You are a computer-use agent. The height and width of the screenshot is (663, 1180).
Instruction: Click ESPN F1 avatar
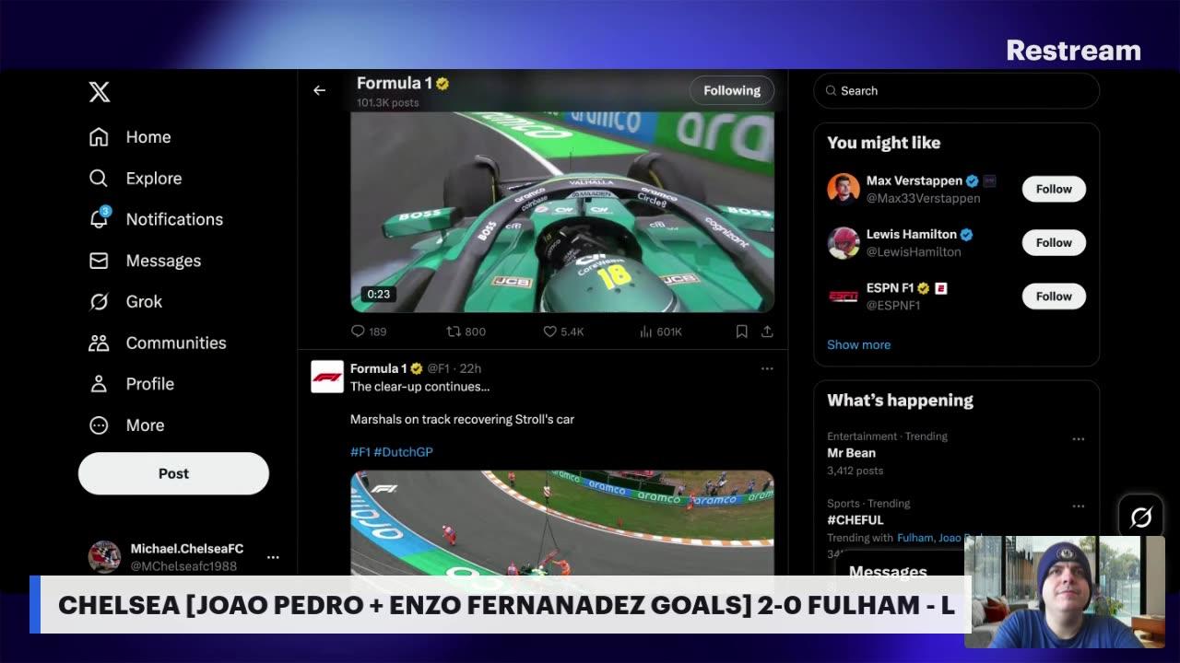[x=844, y=296]
